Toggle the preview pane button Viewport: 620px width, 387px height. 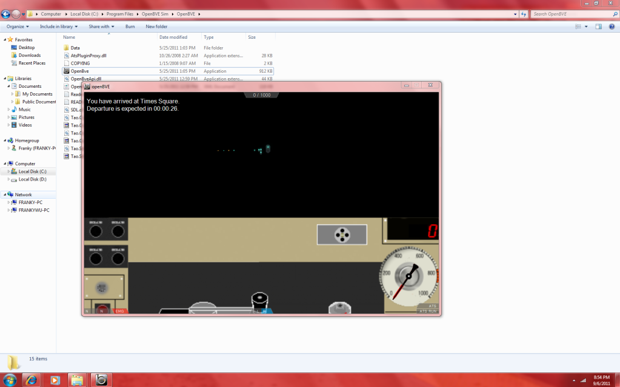point(599,27)
